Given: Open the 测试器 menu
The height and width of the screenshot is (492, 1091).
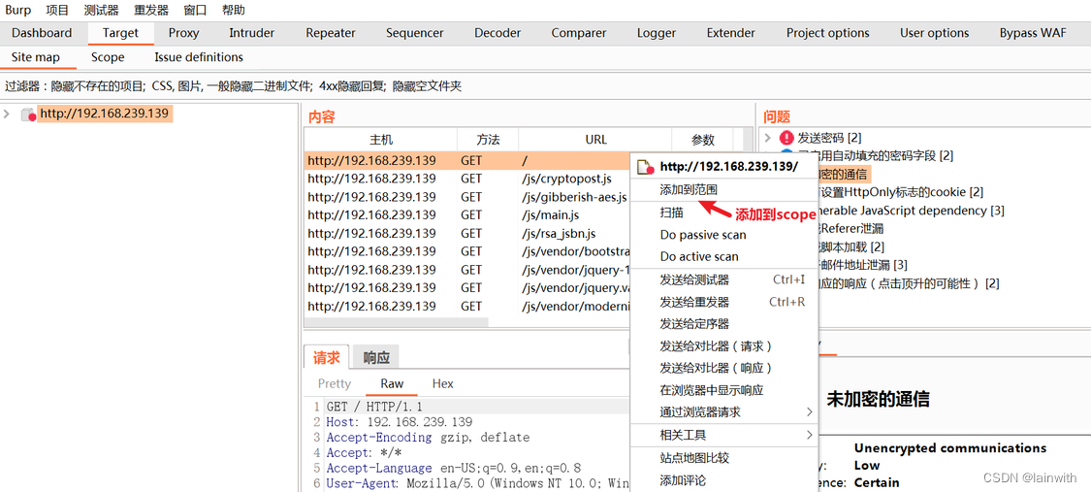Looking at the screenshot, I should pos(101,11).
